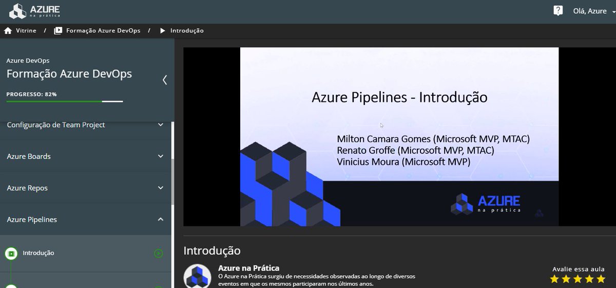Image resolution: width=616 pixels, height=288 pixels.
Task: Open Formação Azure DevOps breadcrumb link
Action: [x=103, y=31]
